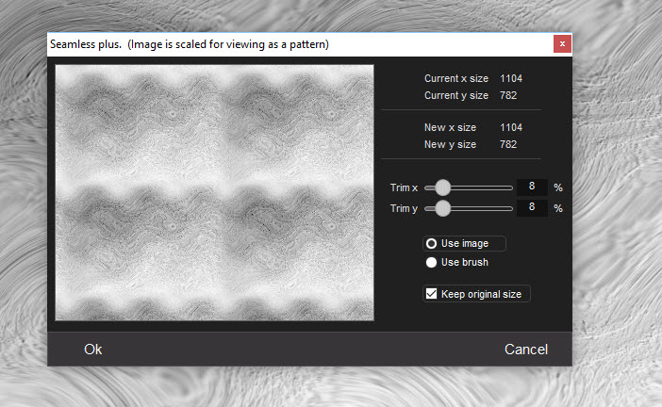This screenshot has width=662, height=407.
Task: Click the Trim y percentage value field
Action: point(532,207)
